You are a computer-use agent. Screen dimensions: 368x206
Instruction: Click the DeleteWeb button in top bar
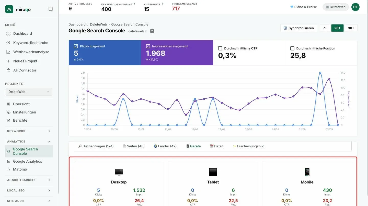336,7
